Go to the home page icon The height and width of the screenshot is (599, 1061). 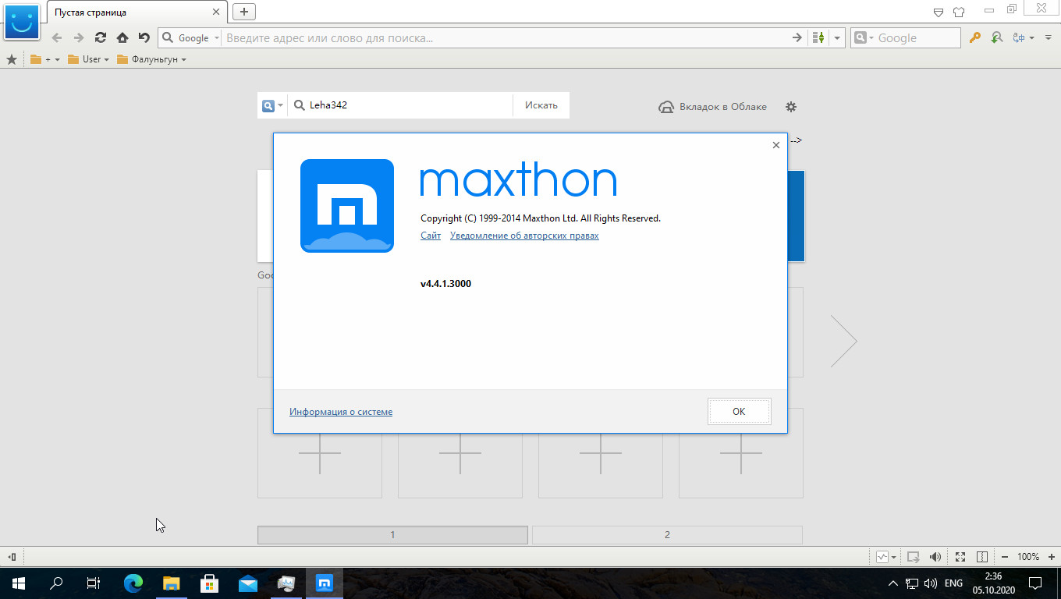point(122,37)
